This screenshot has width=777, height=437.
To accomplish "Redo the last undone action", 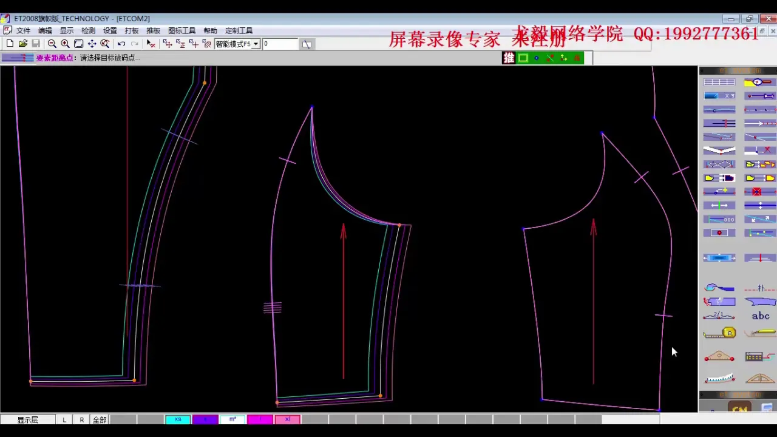I will (135, 44).
